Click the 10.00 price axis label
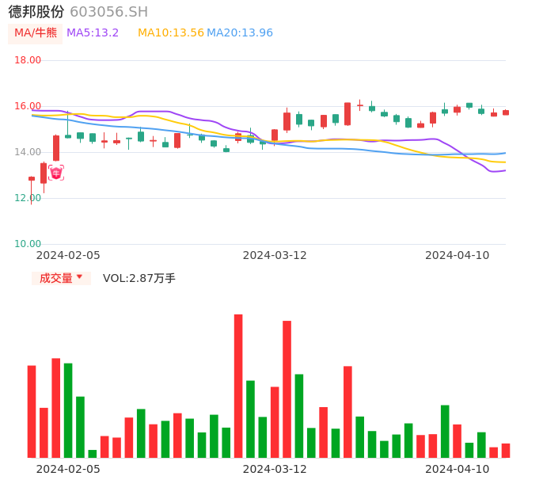The image size is (543, 480). 28,244
